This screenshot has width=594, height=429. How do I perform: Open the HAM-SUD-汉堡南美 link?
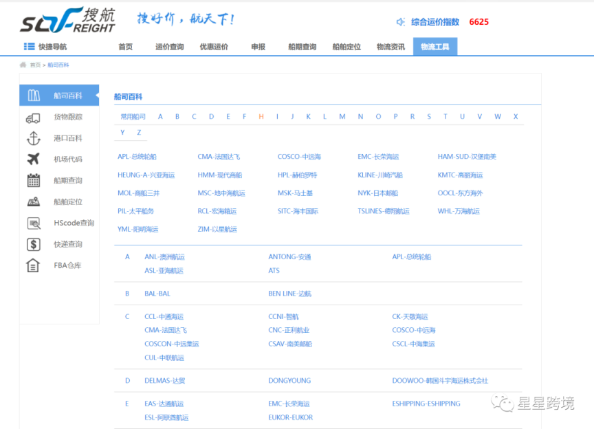tap(467, 157)
